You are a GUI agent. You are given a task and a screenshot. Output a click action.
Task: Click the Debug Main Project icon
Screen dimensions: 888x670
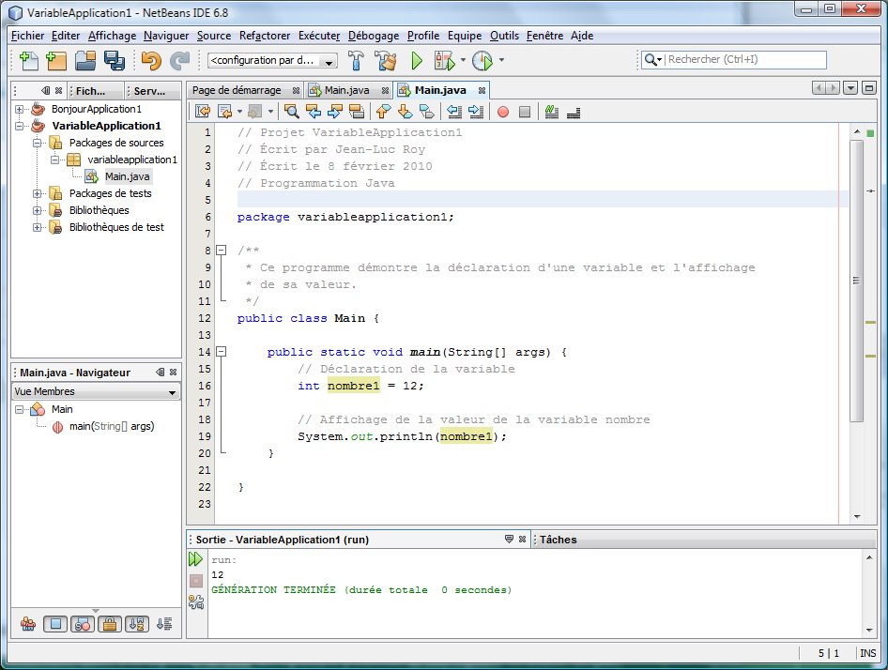click(x=445, y=60)
